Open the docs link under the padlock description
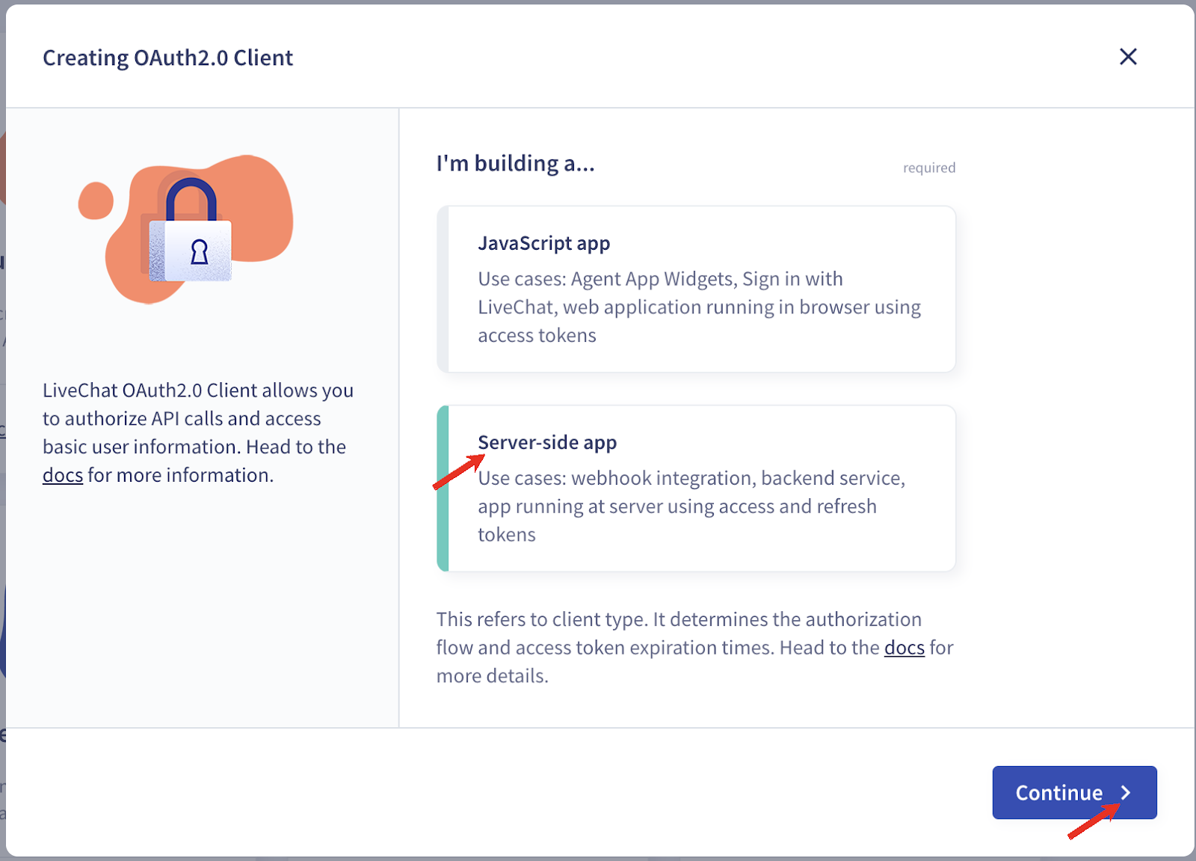The height and width of the screenshot is (861, 1196). click(62, 475)
